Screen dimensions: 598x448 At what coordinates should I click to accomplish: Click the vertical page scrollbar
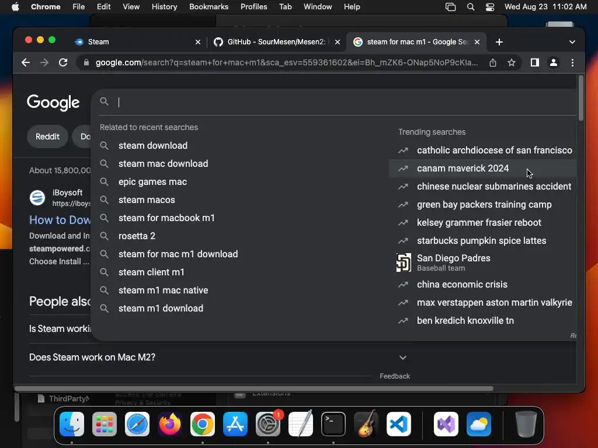coord(581,98)
